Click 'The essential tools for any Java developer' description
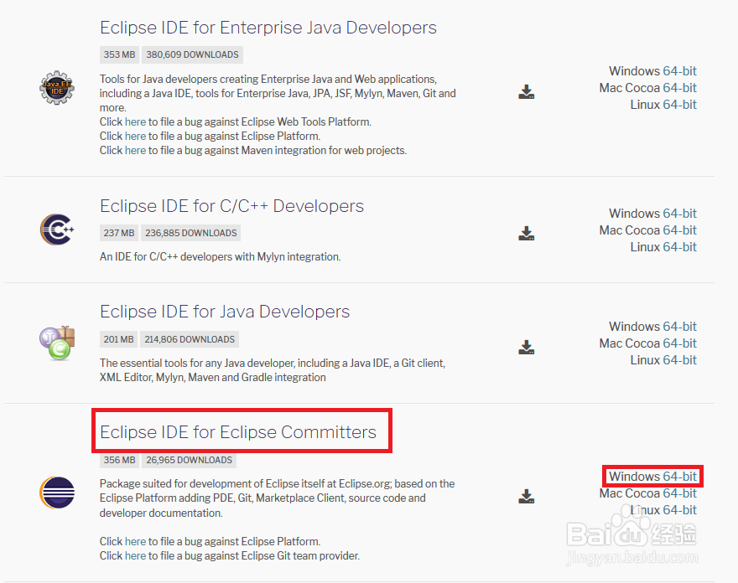The height and width of the screenshot is (583, 738). pos(273,370)
